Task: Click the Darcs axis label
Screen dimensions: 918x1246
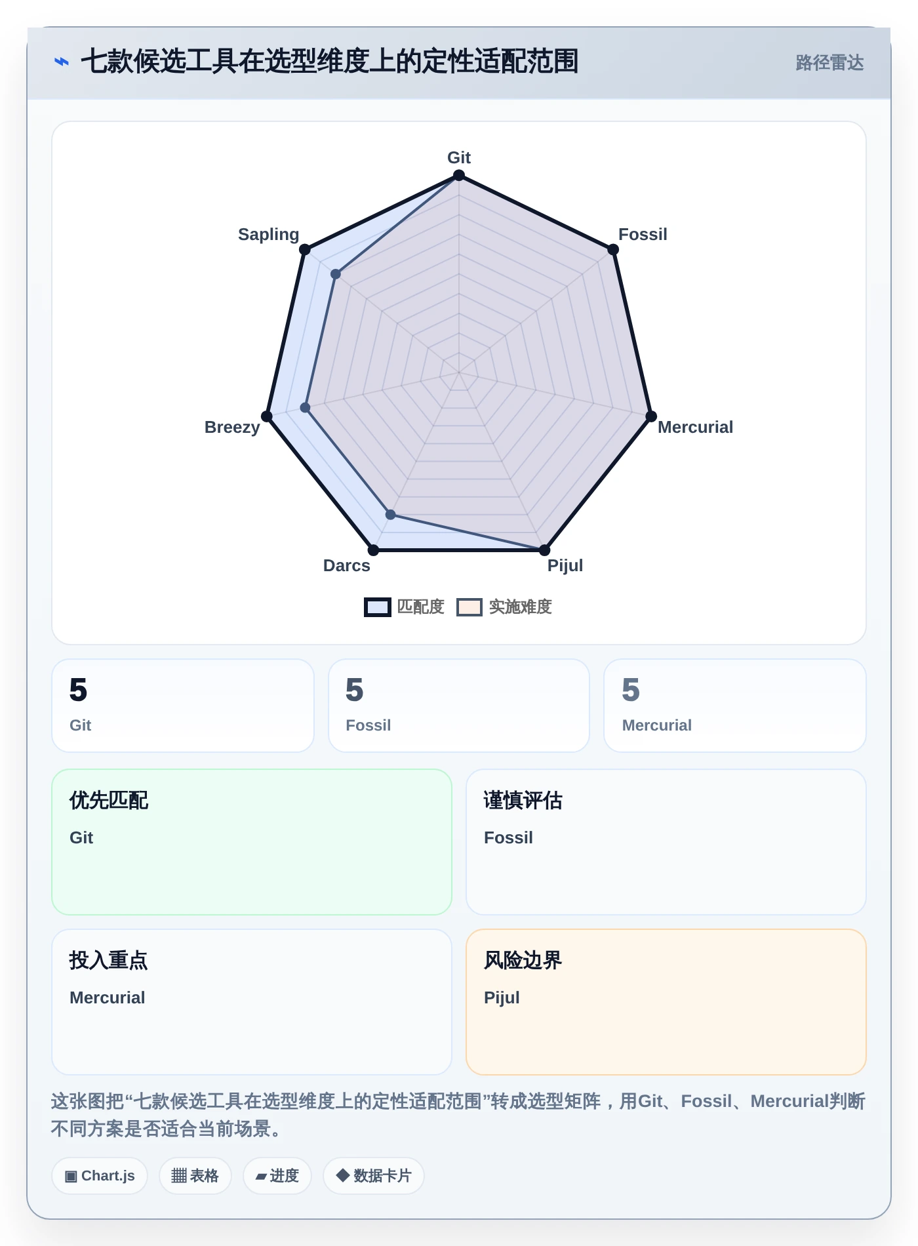Action: coord(347,565)
